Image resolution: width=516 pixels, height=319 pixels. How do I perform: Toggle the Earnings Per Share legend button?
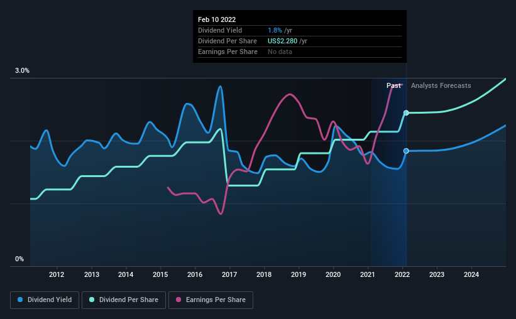tap(211, 300)
